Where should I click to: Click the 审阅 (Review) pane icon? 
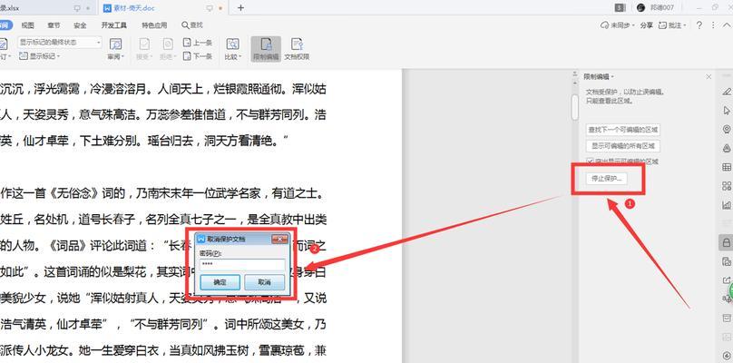[x=115, y=44]
